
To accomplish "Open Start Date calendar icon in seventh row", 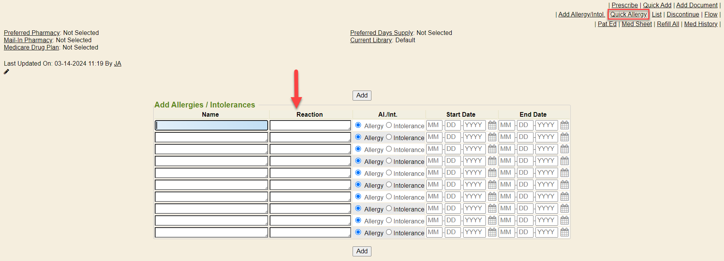I will (492, 197).
